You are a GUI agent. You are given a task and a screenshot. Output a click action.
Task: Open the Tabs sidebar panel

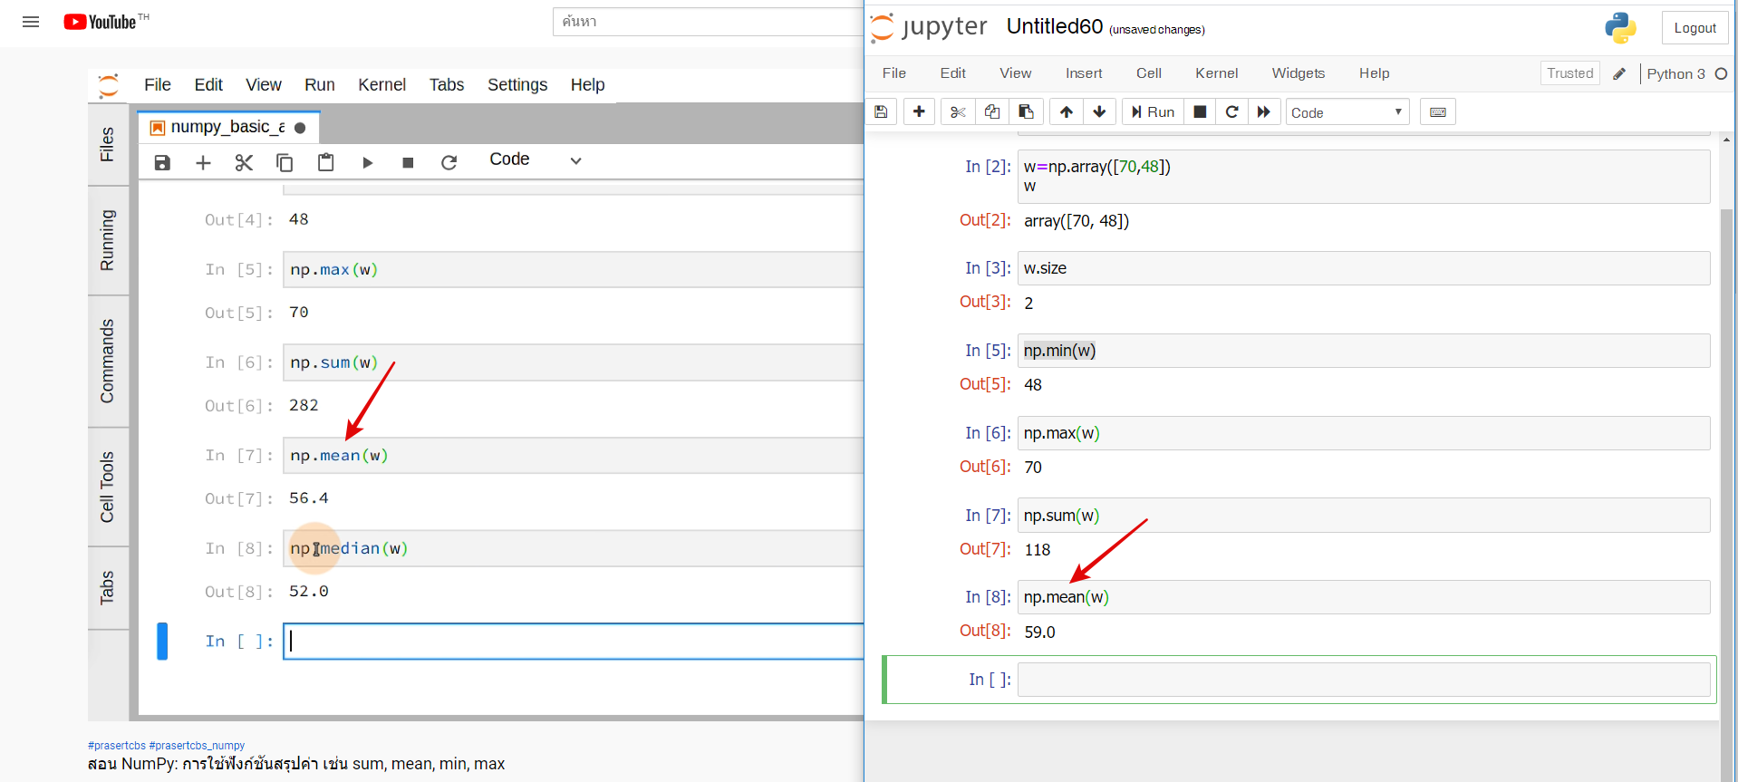[108, 587]
